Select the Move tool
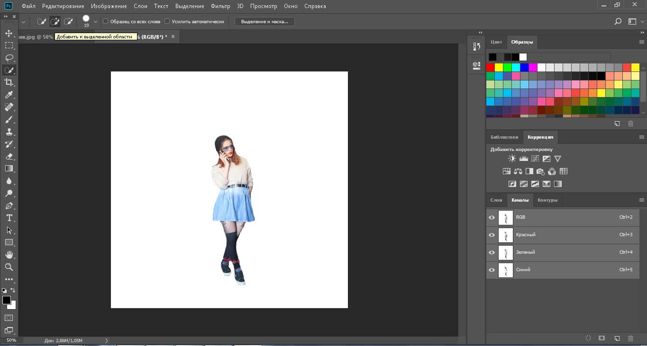The image size is (647, 346). [9, 33]
